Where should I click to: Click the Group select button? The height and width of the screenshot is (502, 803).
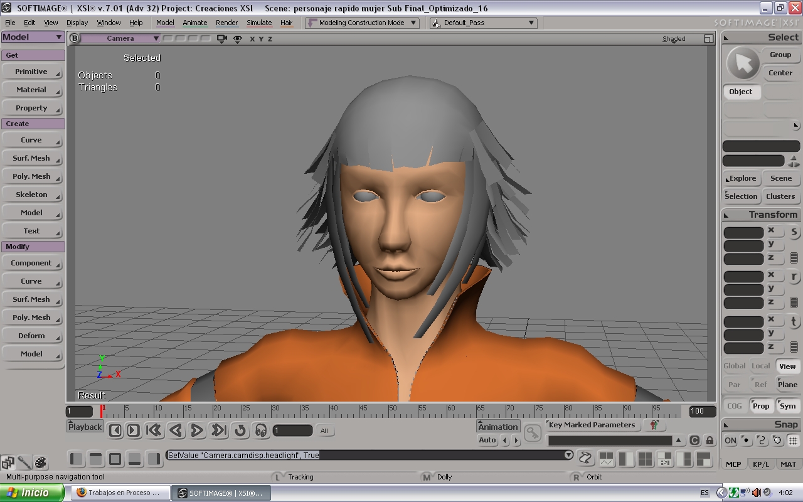780,55
